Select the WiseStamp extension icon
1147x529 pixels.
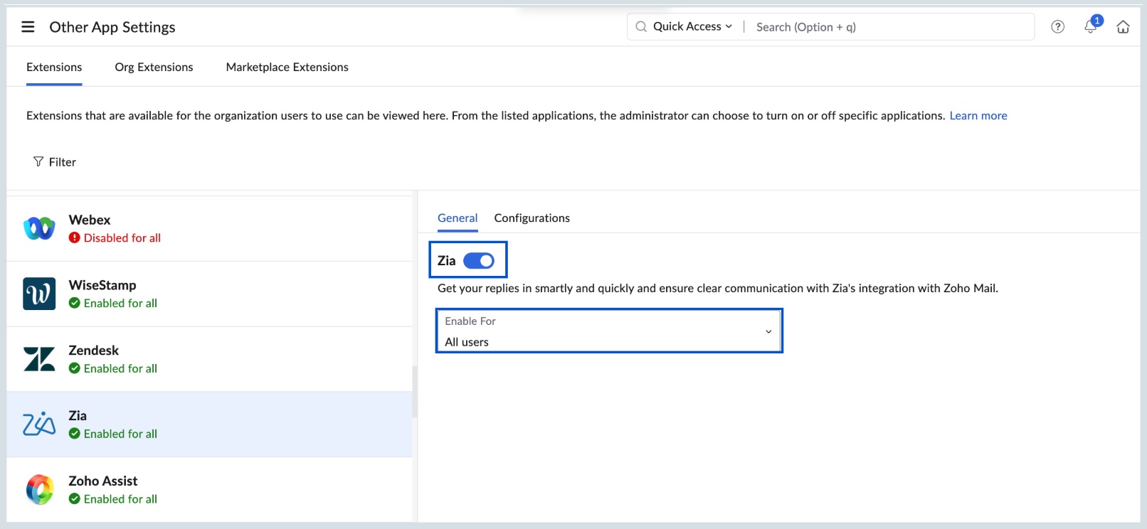click(39, 294)
